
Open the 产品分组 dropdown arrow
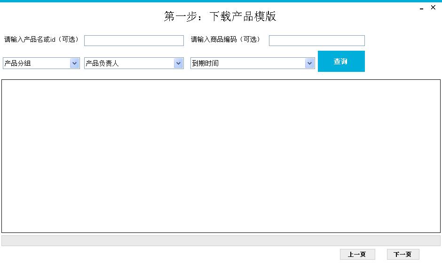click(74, 63)
